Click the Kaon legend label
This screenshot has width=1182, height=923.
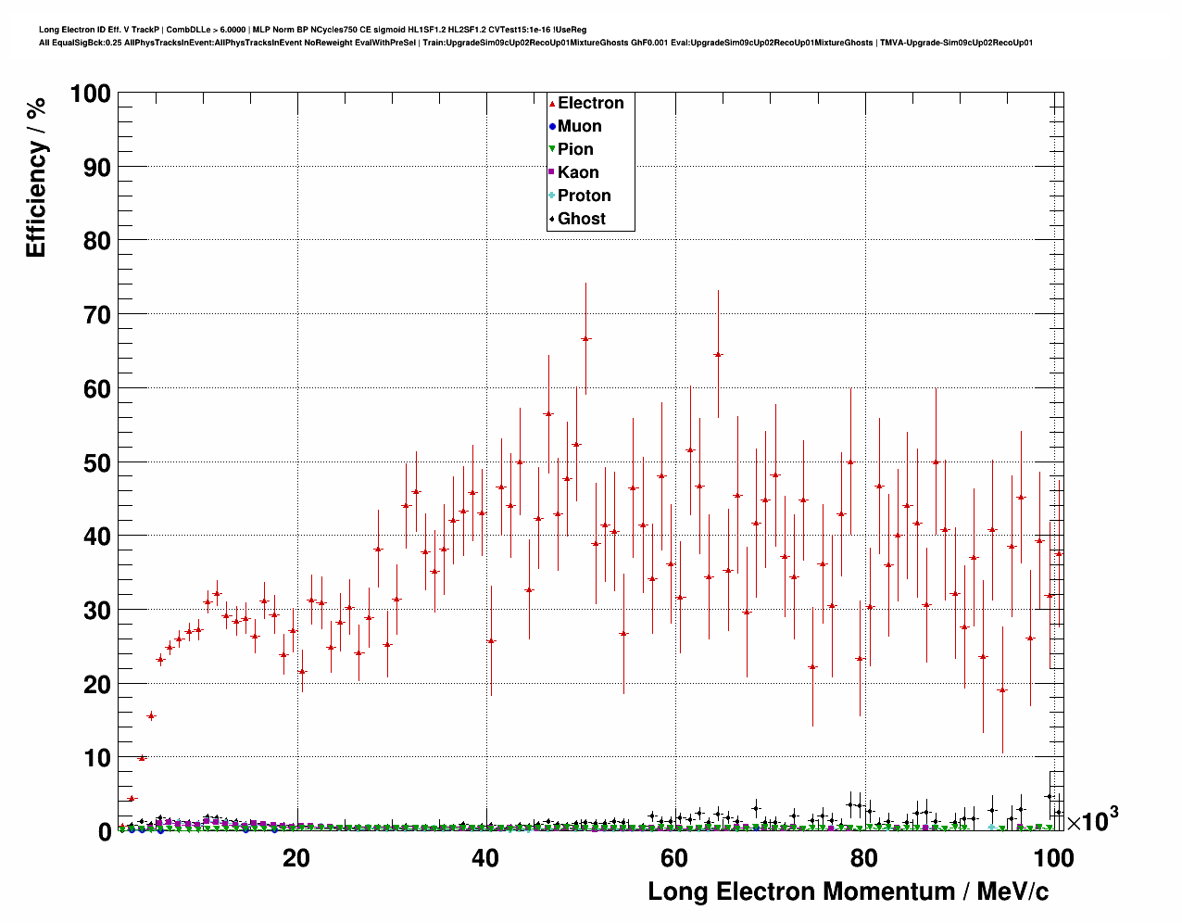pos(578,172)
